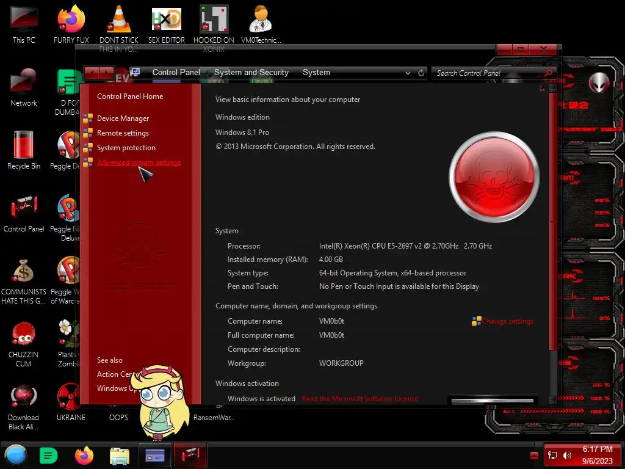
Task: Select the Control Panel taskbar button
Action: [x=190, y=456]
